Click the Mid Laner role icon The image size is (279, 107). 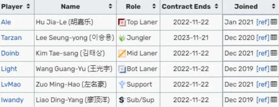(x=122, y=54)
